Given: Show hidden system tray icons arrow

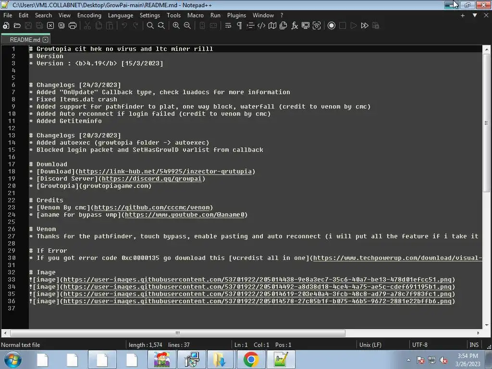Looking at the screenshot, I should pos(408,360).
